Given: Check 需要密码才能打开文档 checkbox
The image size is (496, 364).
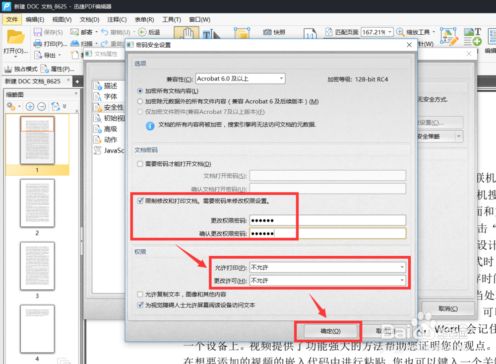Looking at the screenshot, I should coord(140,164).
